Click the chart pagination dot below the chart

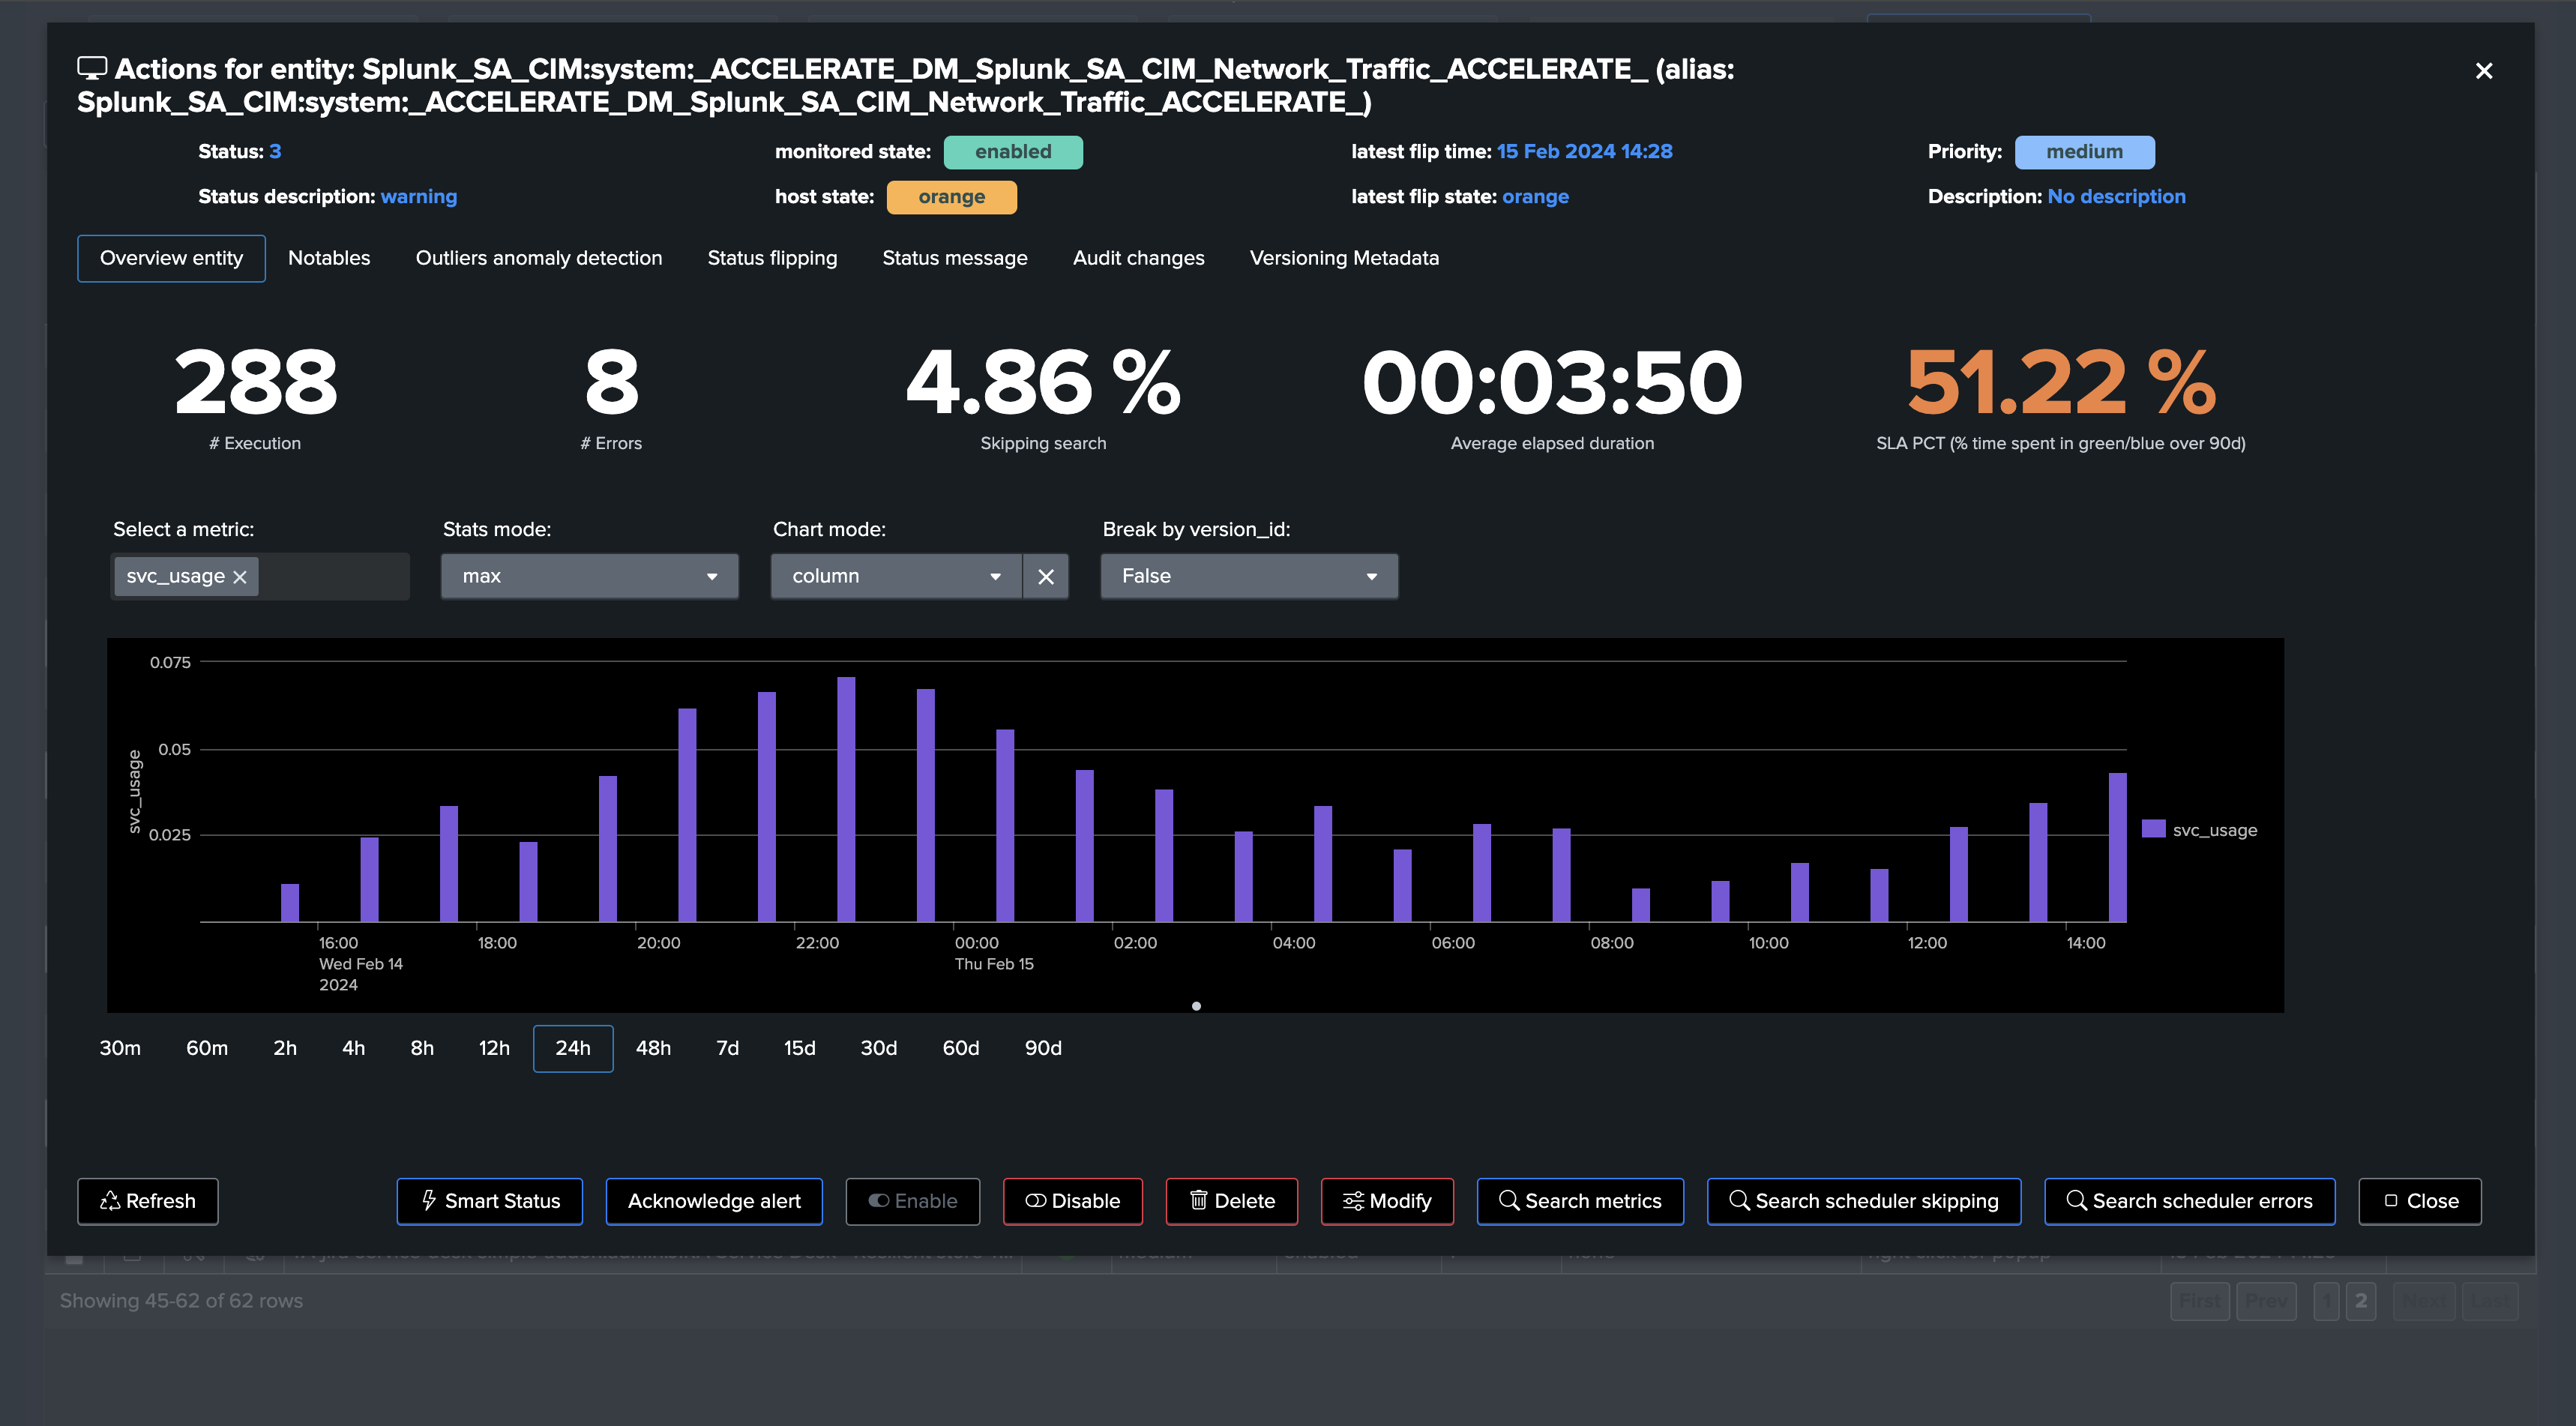click(1196, 1006)
